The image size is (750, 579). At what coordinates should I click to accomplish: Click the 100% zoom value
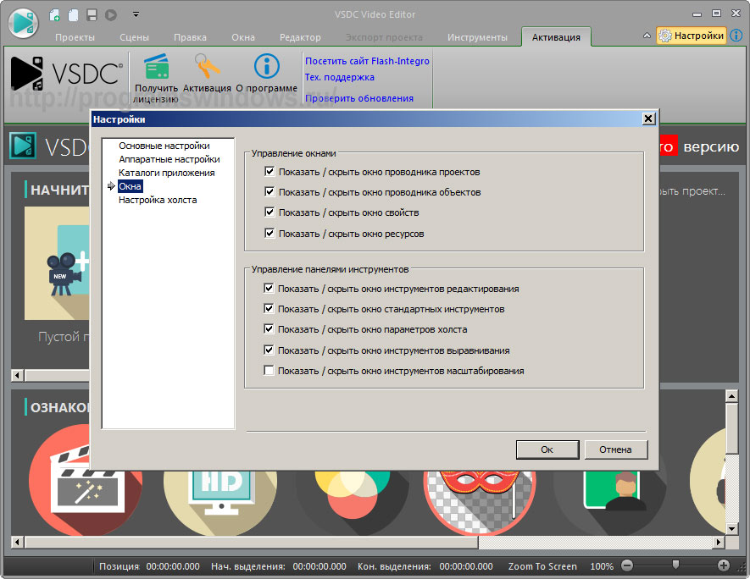(x=601, y=566)
